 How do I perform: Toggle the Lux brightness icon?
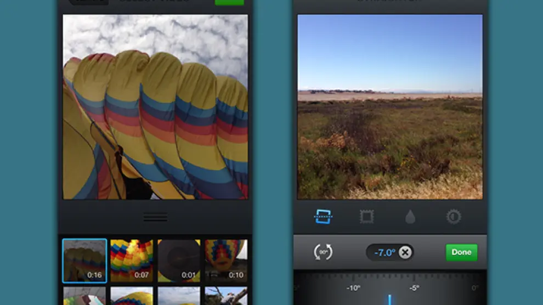pos(454,217)
